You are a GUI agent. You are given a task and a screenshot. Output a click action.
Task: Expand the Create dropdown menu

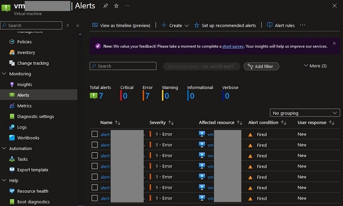(x=175, y=25)
